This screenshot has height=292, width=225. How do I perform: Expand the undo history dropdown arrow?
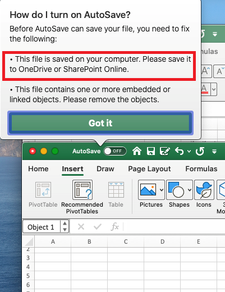point(189,151)
